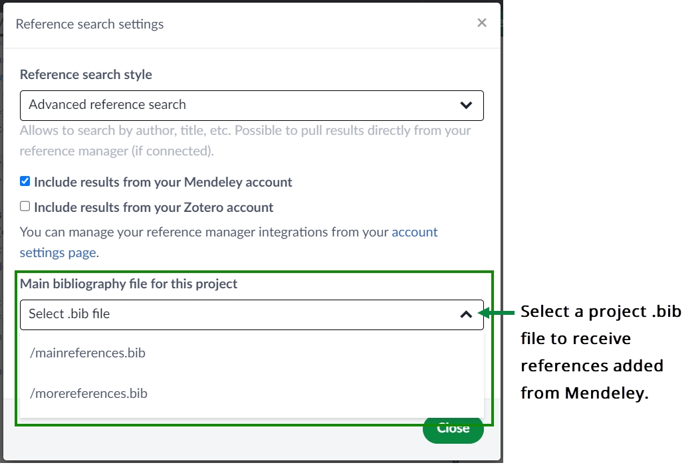This screenshot has width=698, height=465.
Task: Click the Advanced reference search text
Action: (x=107, y=105)
